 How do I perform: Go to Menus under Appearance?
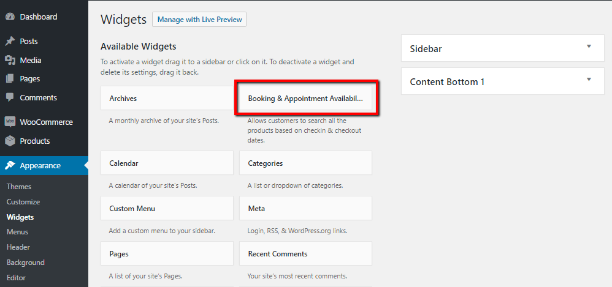(x=17, y=232)
